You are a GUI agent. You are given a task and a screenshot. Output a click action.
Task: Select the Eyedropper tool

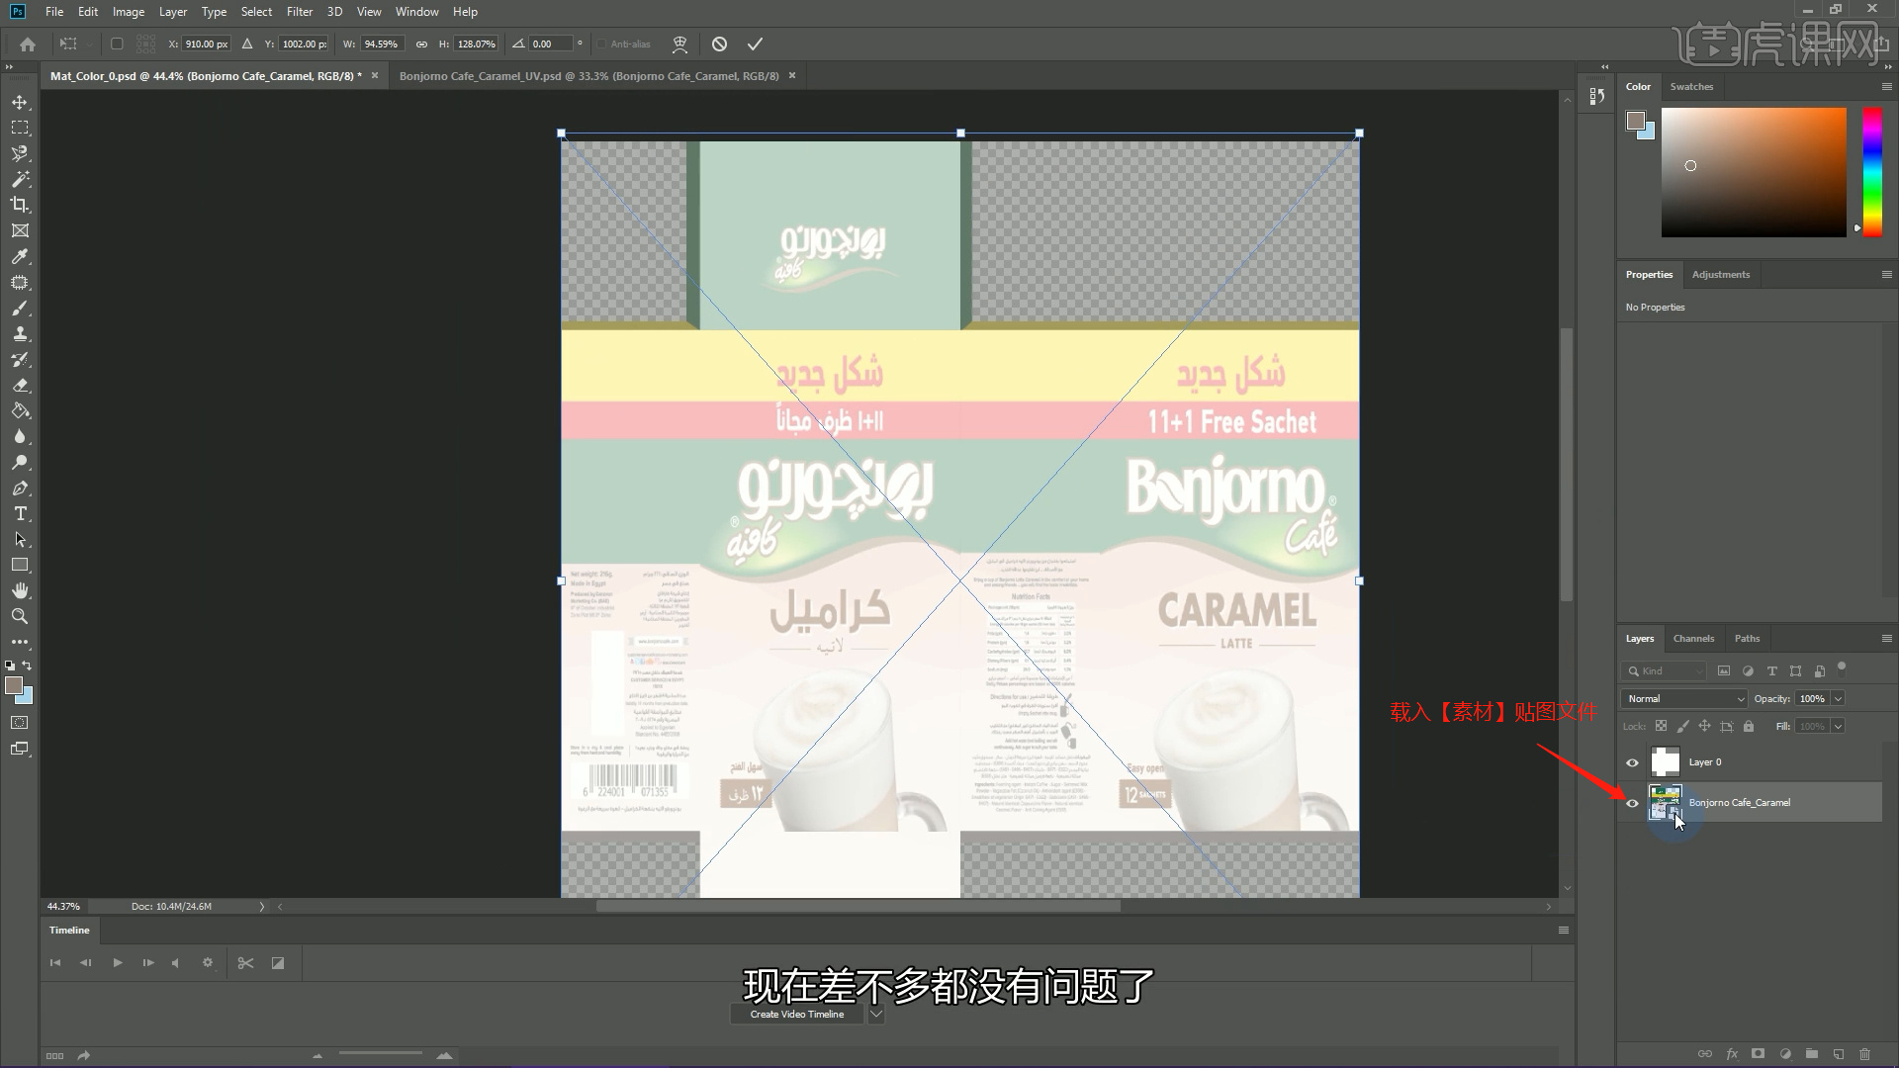pos(20,257)
